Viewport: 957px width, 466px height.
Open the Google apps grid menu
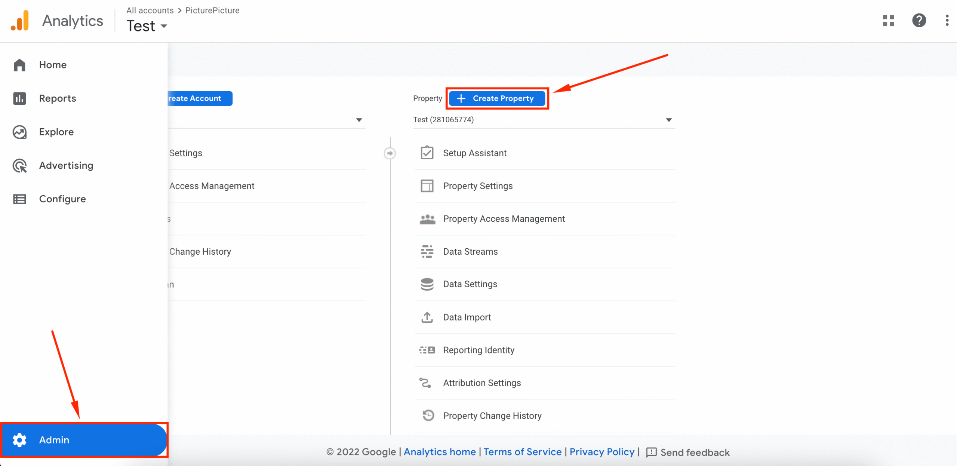(889, 21)
